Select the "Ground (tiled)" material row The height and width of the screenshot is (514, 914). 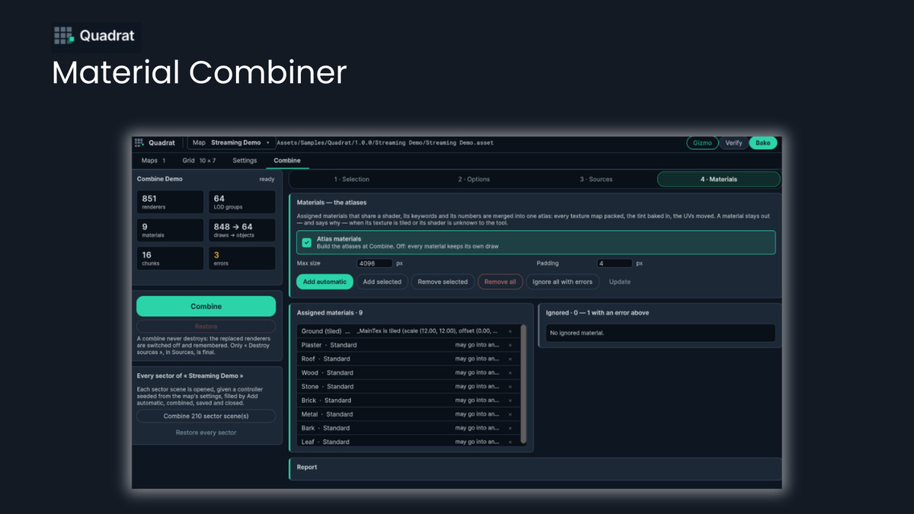408,331
